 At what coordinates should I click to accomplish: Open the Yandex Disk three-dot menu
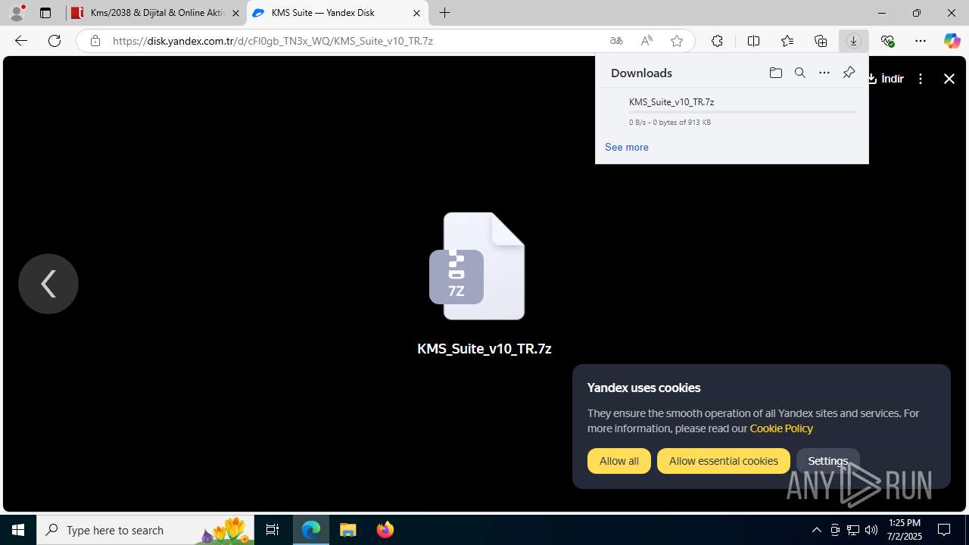(921, 79)
